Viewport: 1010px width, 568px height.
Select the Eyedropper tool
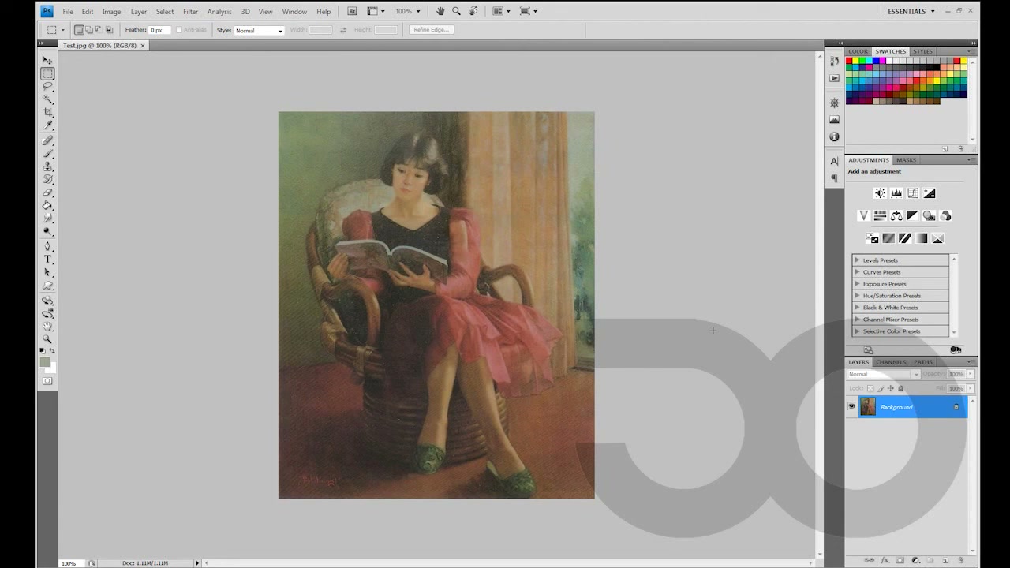click(x=47, y=125)
